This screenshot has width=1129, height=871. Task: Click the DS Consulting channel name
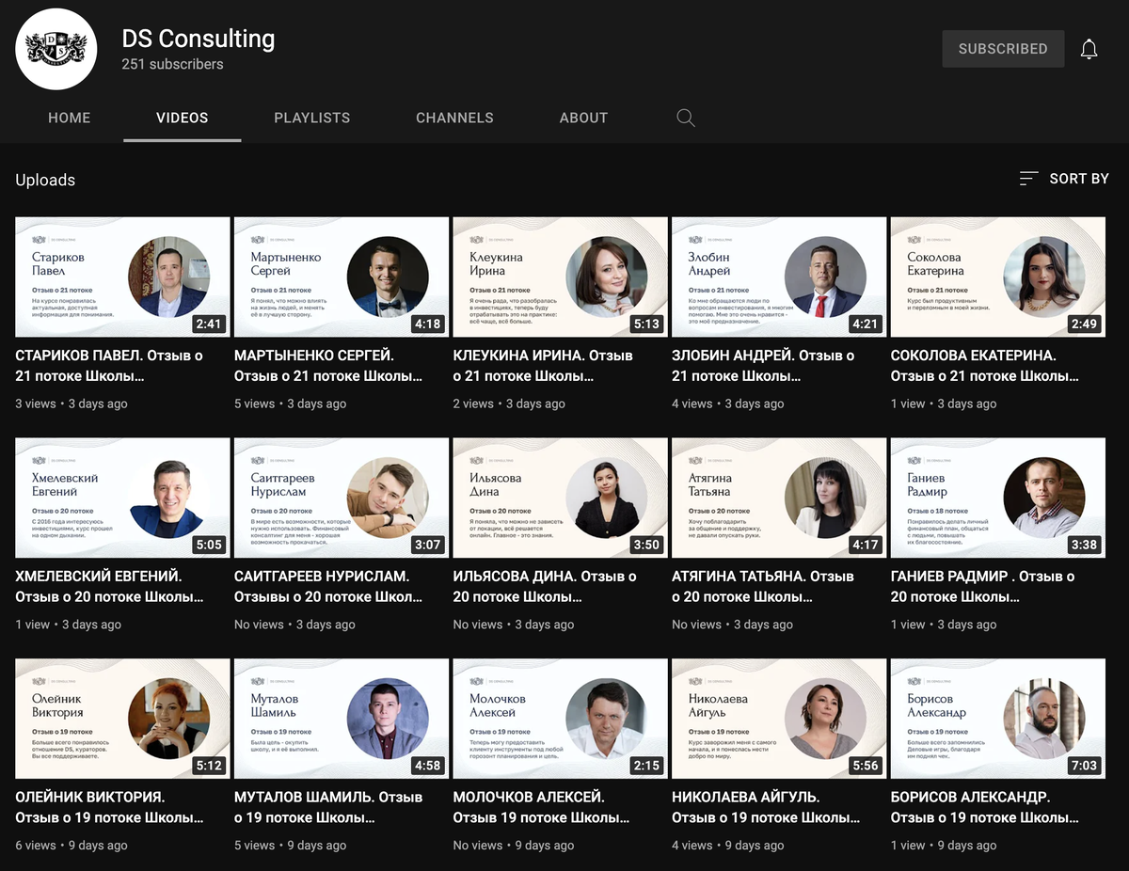coord(199,39)
